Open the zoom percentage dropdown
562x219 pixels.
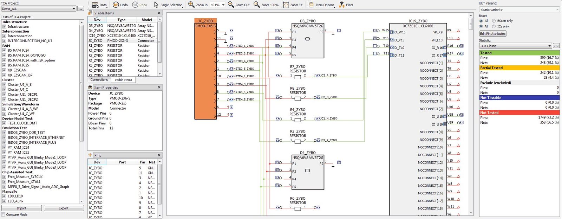pyautogui.click(x=223, y=5)
